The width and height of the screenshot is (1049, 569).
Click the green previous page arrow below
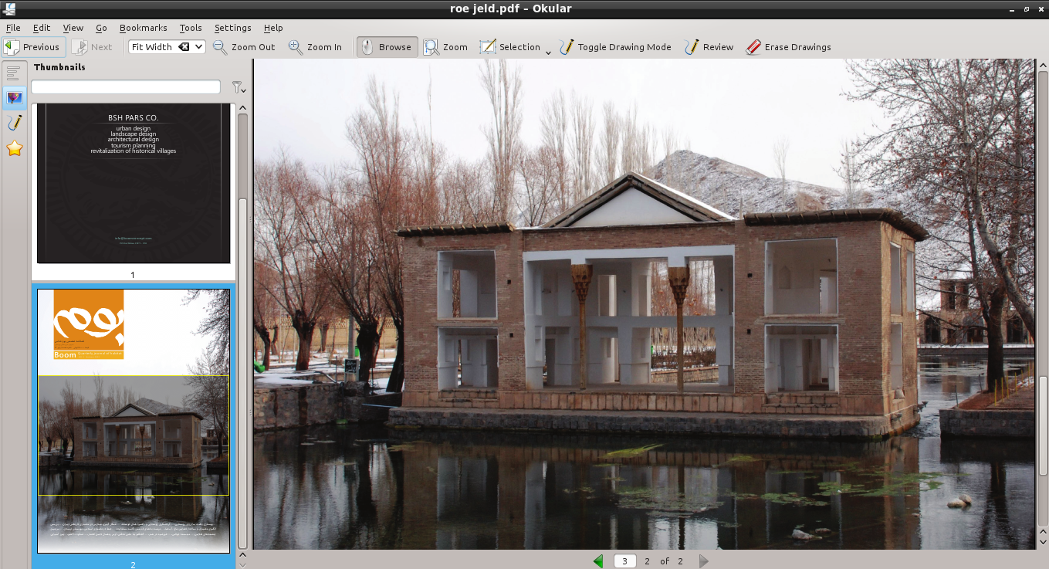click(x=598, y=561)
